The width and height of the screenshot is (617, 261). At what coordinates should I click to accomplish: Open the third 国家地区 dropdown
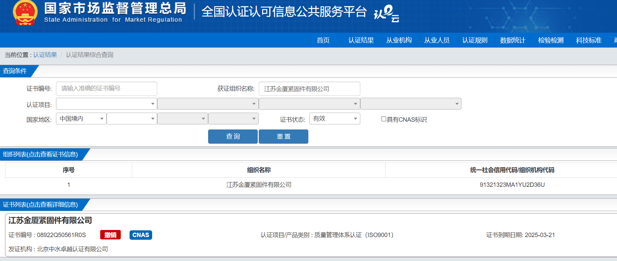click(183, 119)
